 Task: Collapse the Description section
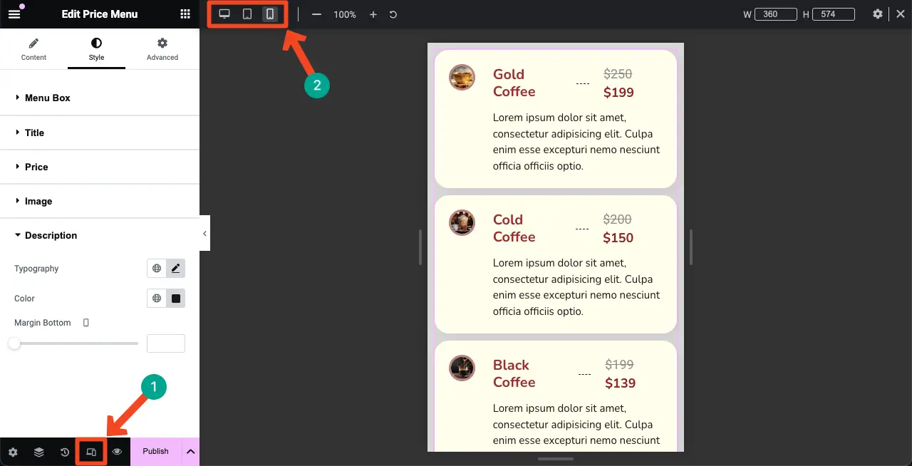(99, 235)
